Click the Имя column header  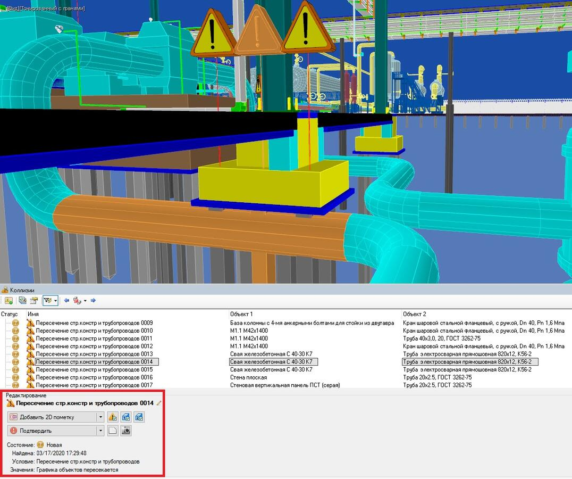pyautogui.click(x=33, y=314)
